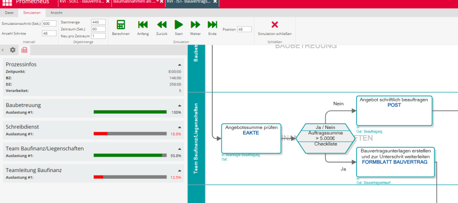Click Simulationsschritt (Sek.) input field

click(x=49, y=23)
